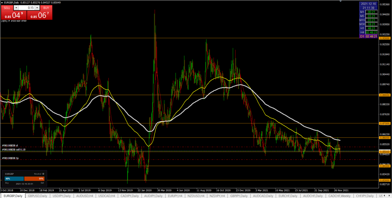The width and height of the screenshot is (392, 198).
Task: Click the Neutral indicator dot in sentiment widget
Action: pos(43,174)
